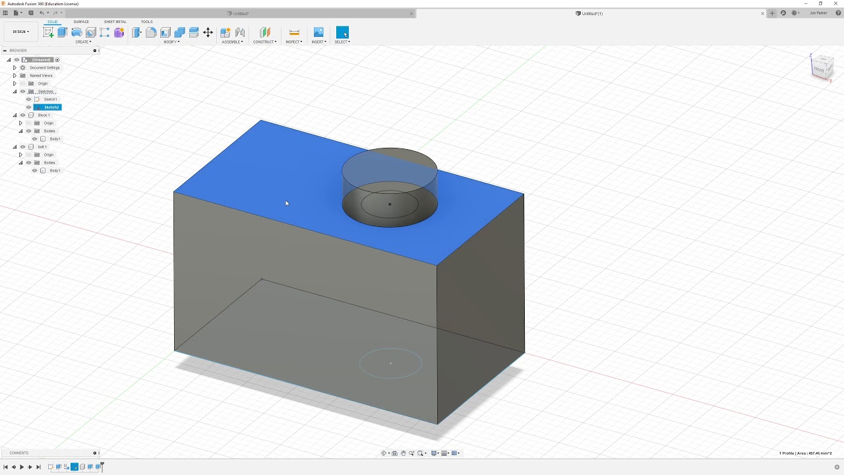Open the Data Panel grid icon
This screenshot has height=475, width=844.
click(5, 13)
